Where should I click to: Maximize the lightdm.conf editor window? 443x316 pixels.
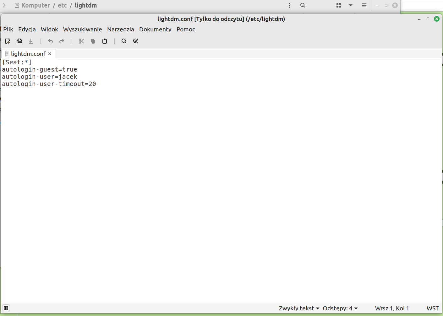(428, 19)
